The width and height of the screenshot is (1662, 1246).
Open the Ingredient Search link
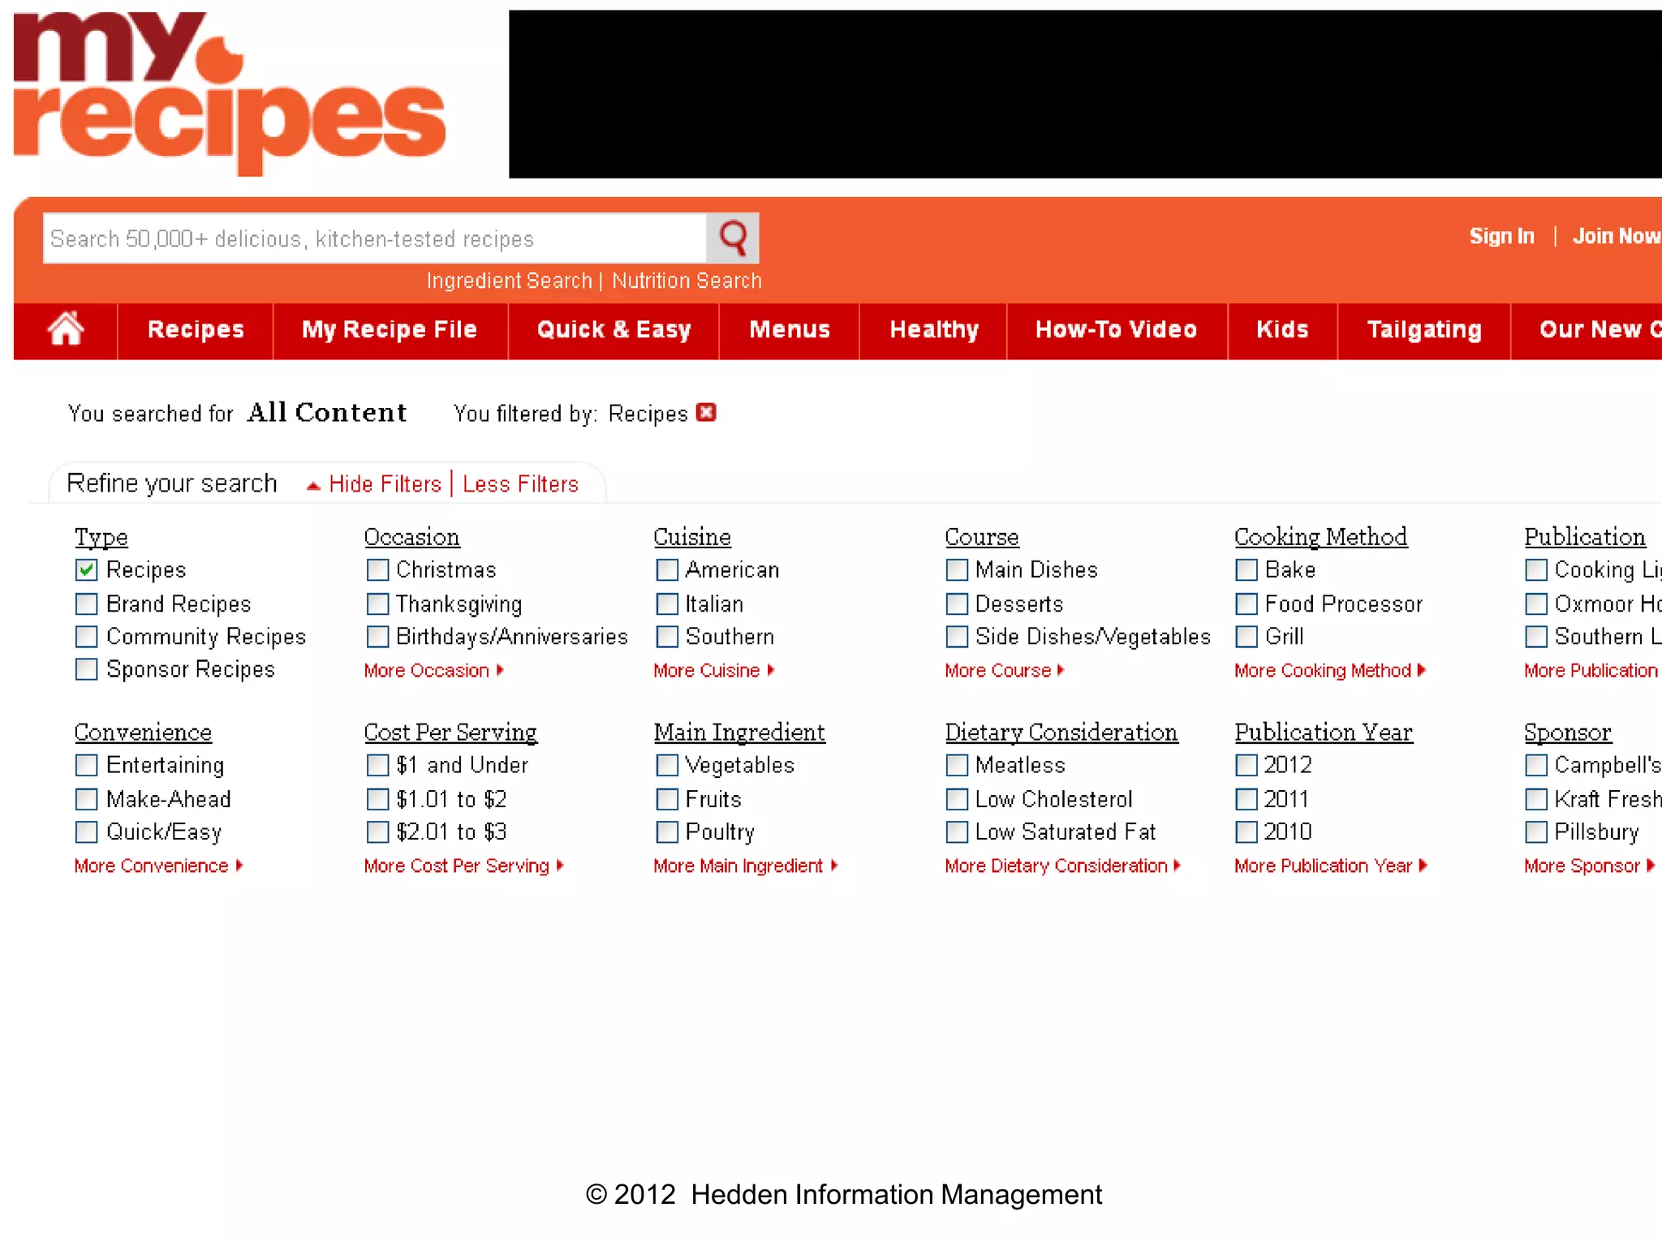510,281
